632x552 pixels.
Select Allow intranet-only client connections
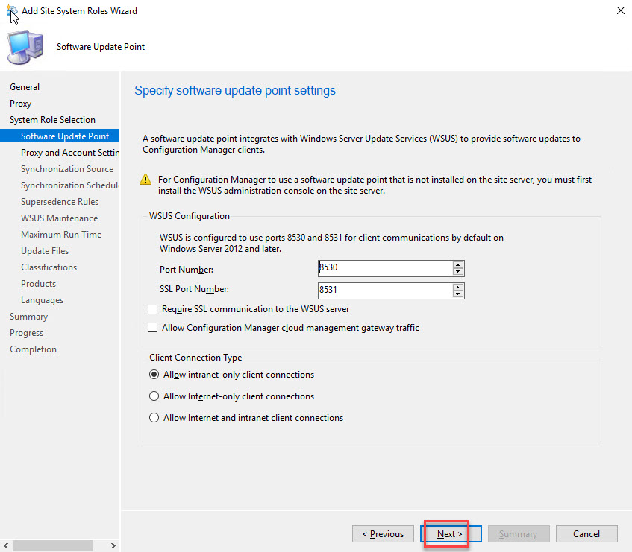155,375
